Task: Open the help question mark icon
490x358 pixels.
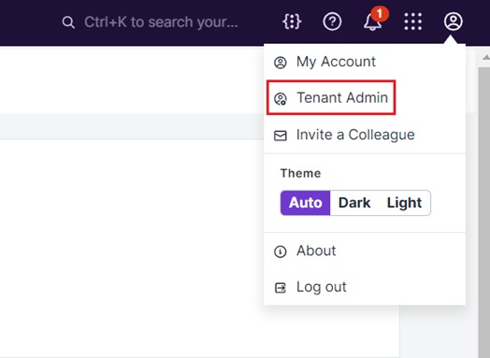Action: point(332,21)
